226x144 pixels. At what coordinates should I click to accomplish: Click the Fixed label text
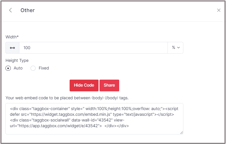click(x=44, y=68)
